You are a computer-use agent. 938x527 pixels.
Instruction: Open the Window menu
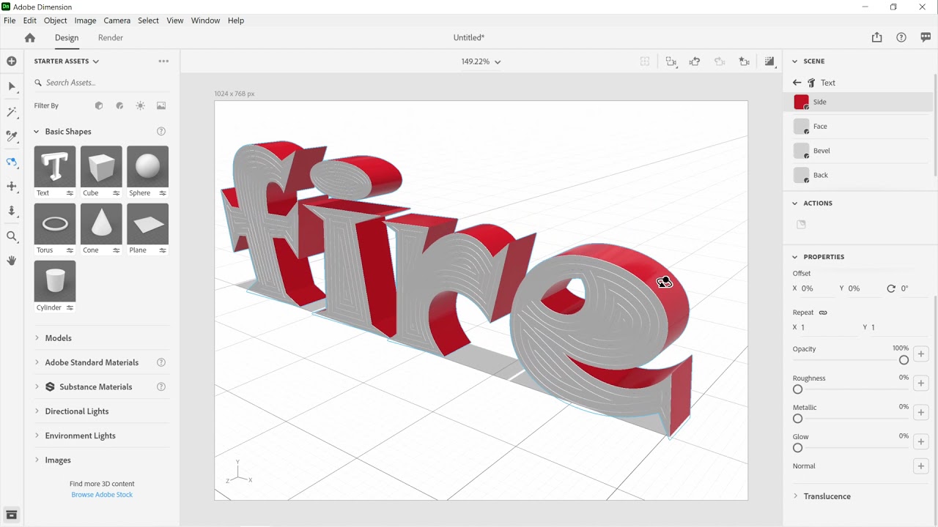205,20
